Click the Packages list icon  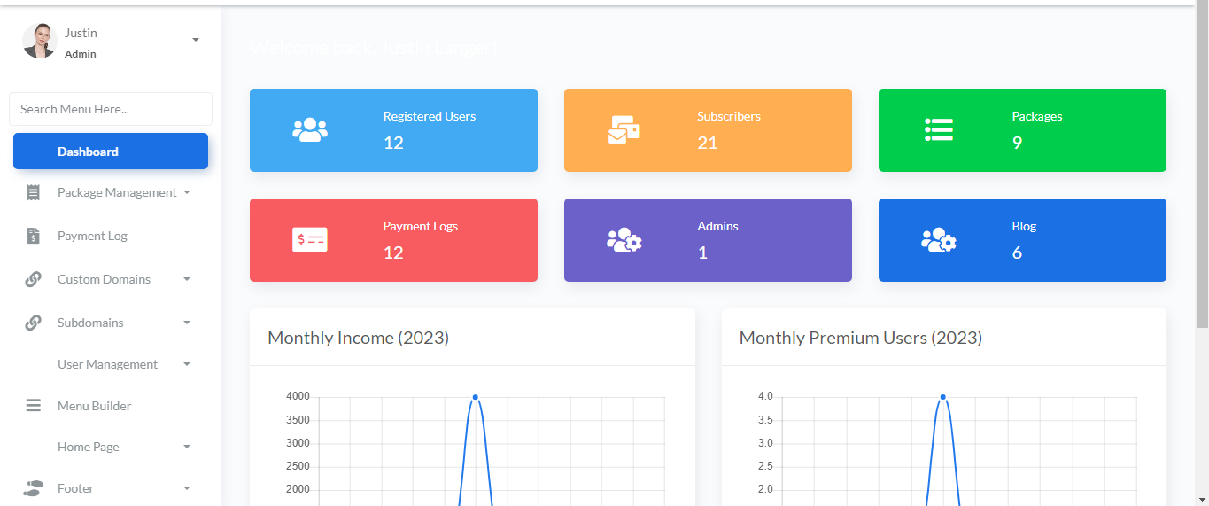938,130
